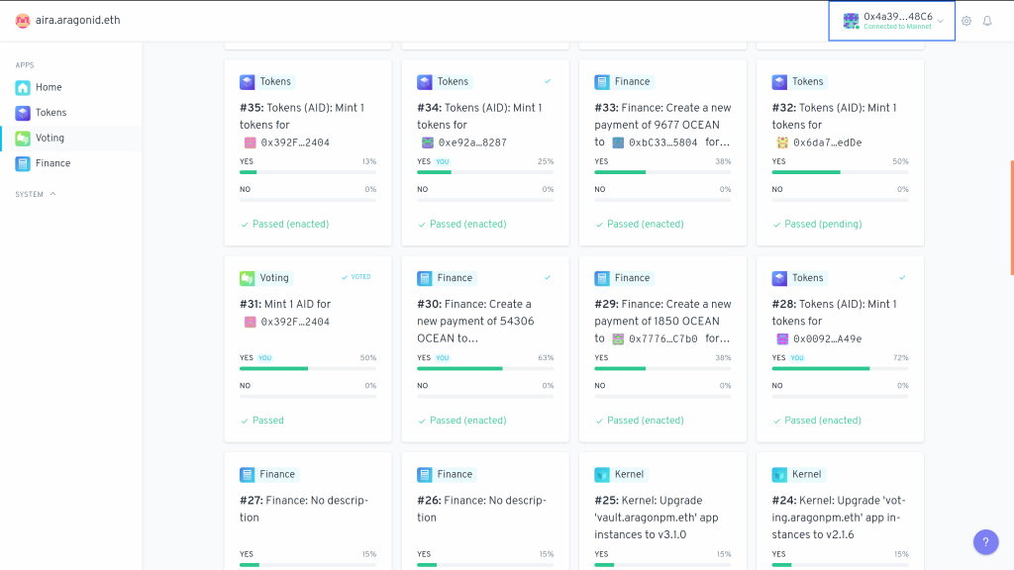Click the Tokens icon on vote #34
This screenshot has height=570, width=1014.
[424, 82]
